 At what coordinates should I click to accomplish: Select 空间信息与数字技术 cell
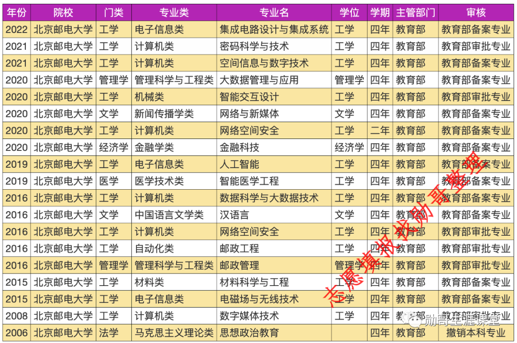coord(274,63)
